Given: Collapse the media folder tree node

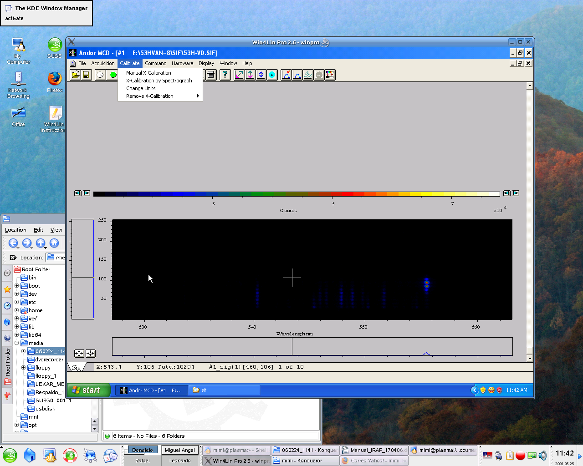Looking at the screenshot, I should coord(17,343).
